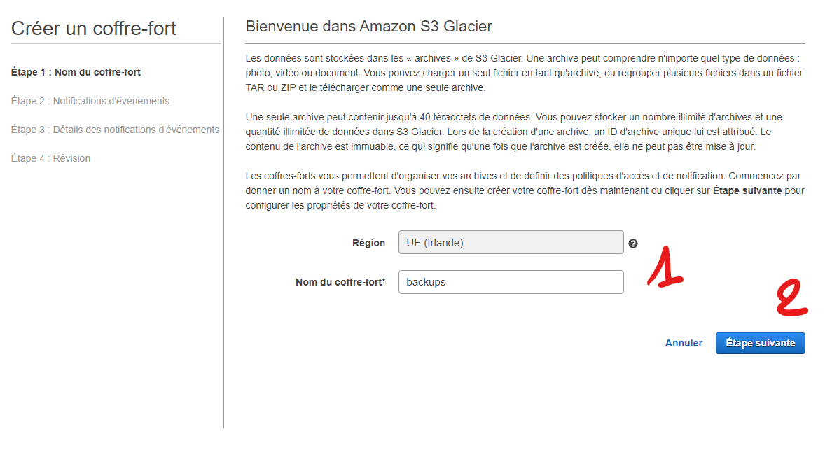Click the red handwritten number 2 annotation
Image resolution: width=832 pixels, height=469 pixels.
pos(791,297)
